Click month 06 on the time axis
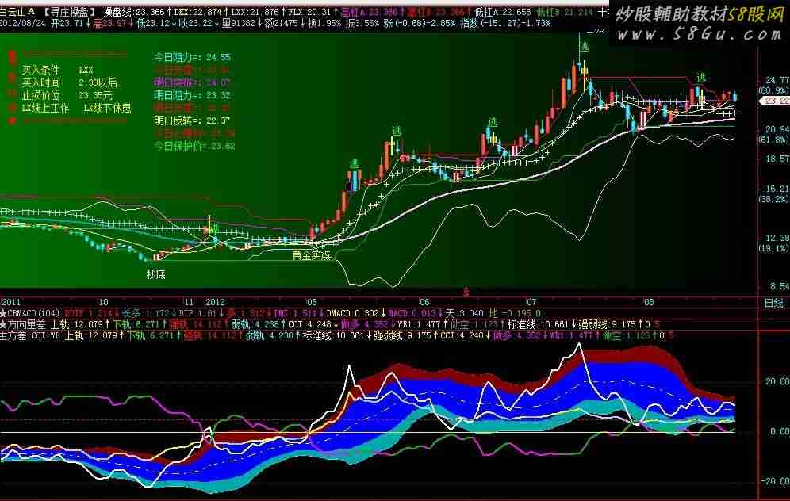The image size is (790, 501). click(x=424, y=302)
